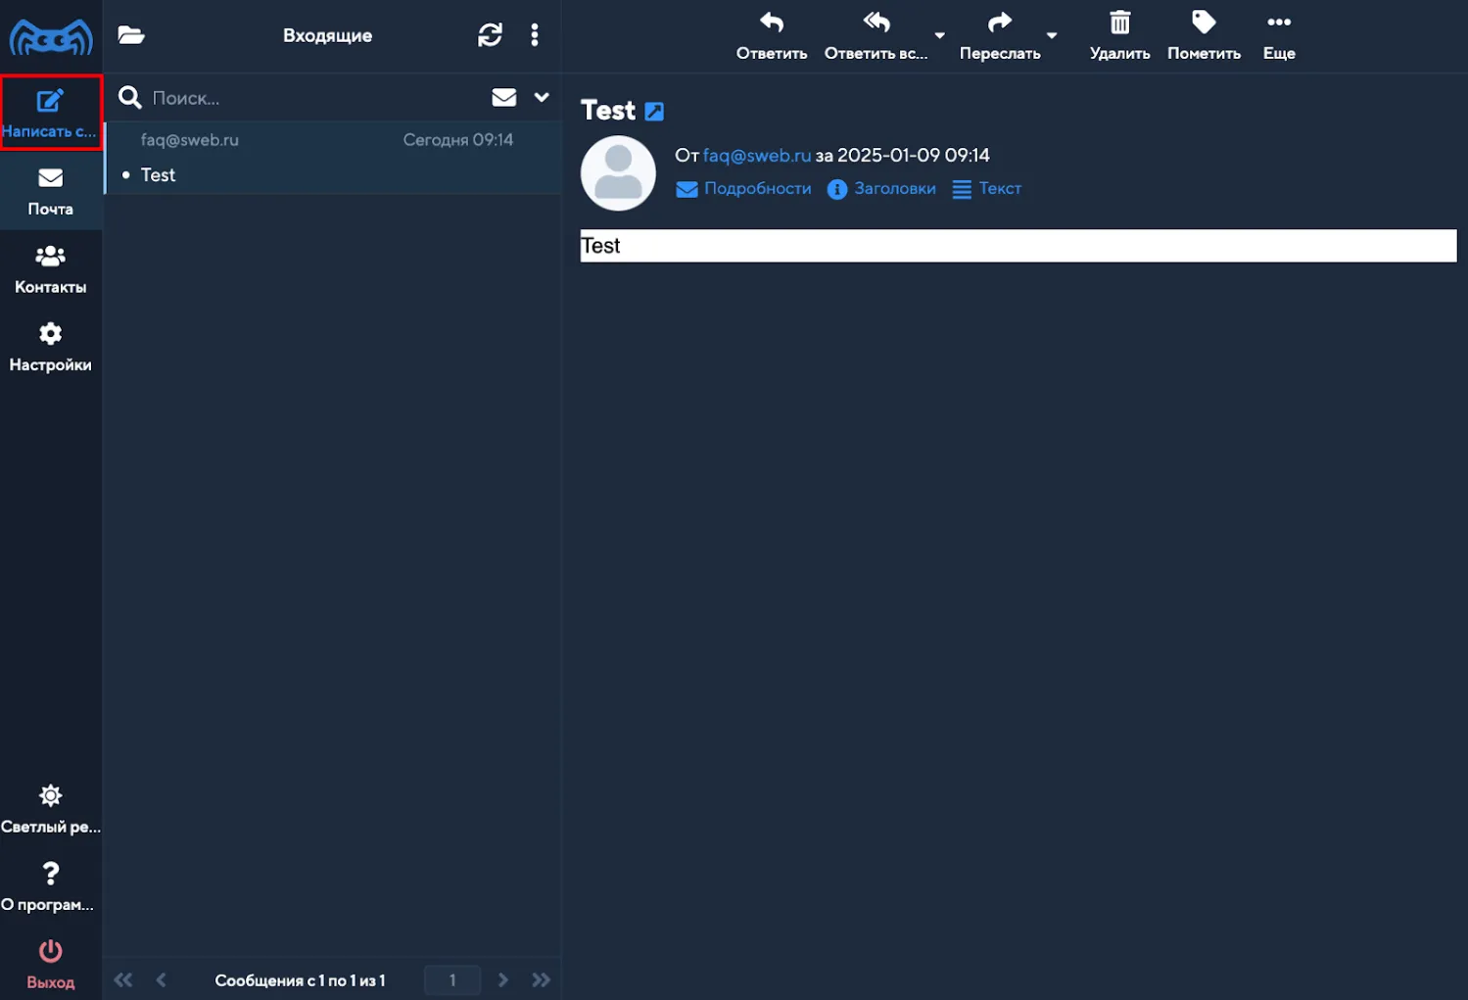Viewport: 1468px width, 1000px height.
Task: Click the faq@sweb.ru sender link
Action: (757, 155)
